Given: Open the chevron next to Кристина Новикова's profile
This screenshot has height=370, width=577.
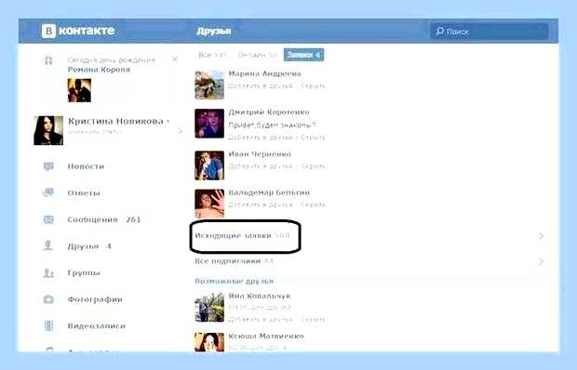Looking at the screenshot, I should coord(181,131).
